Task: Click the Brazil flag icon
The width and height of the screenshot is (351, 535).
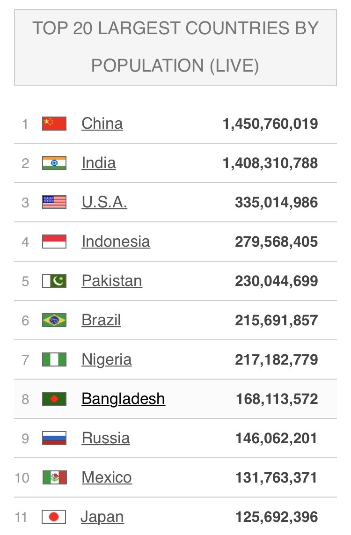Action: (x=54, y=320)
